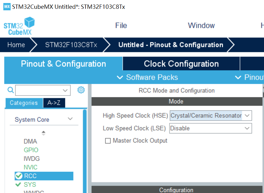Click Untitled - Pinout & Configuration breadcrumb
The height and width of the screenshot is (193, 264).
click(x=171, y=45)
